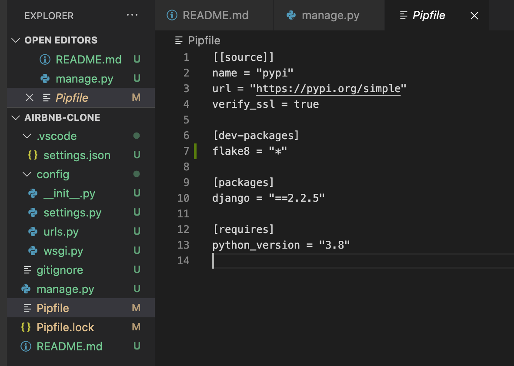Click the green change marker on line 7
This screenshot has height=366, width=514.
(195, 151)
